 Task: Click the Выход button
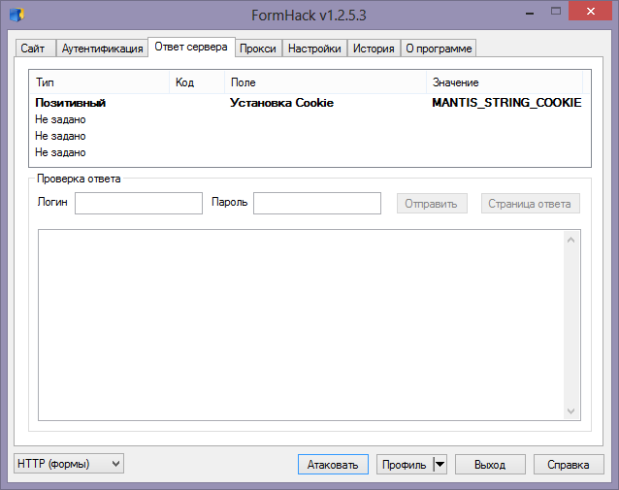490,465
